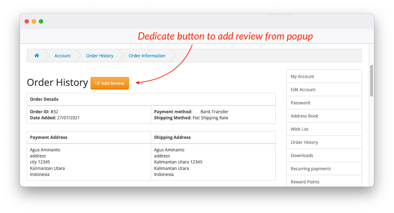Minimize window with yellow button

[34, 21]
